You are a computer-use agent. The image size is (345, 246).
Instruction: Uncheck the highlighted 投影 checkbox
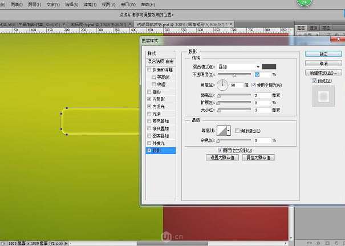(x=149, y=151)
